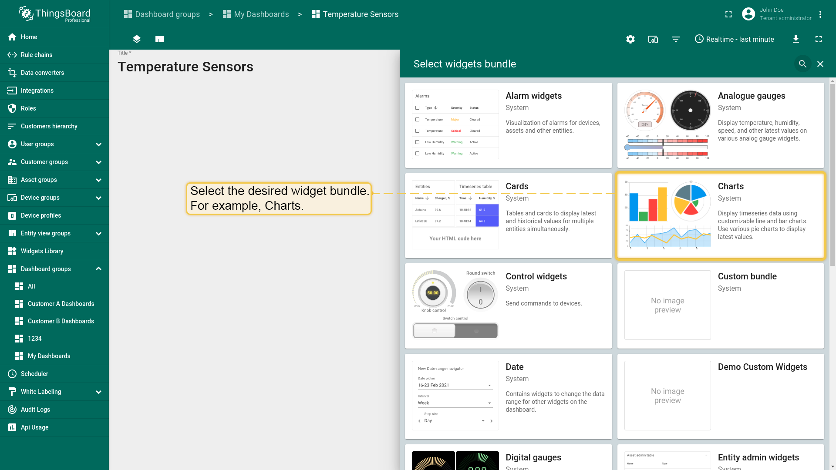Select All under Dashboard groups
Viewport: 836px width, 470px height.
pos(54,286)
